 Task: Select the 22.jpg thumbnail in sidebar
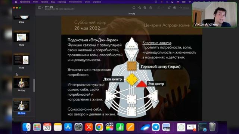coord(22,36)
